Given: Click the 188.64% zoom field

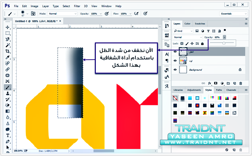Looking at the screenshot, I should coord(18,151).
